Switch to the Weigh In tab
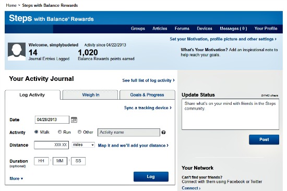The width and height of the screenshot is (287, 191). 90,95
